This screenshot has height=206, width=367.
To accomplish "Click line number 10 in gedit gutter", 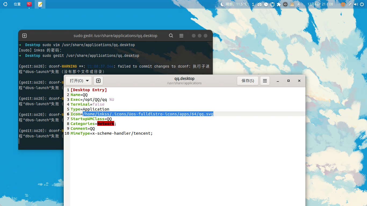I will [x=67, y=133].
